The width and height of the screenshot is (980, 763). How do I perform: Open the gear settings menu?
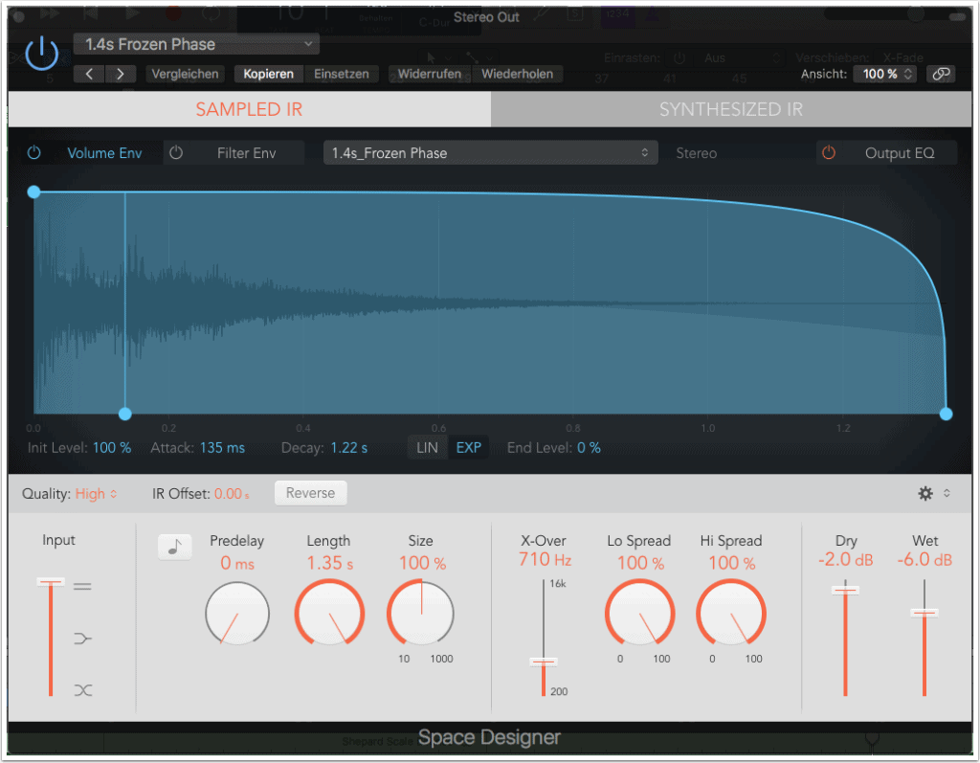[925, 493]
